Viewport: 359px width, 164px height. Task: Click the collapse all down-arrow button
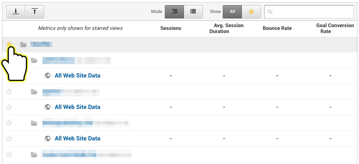tap(16, 12)
